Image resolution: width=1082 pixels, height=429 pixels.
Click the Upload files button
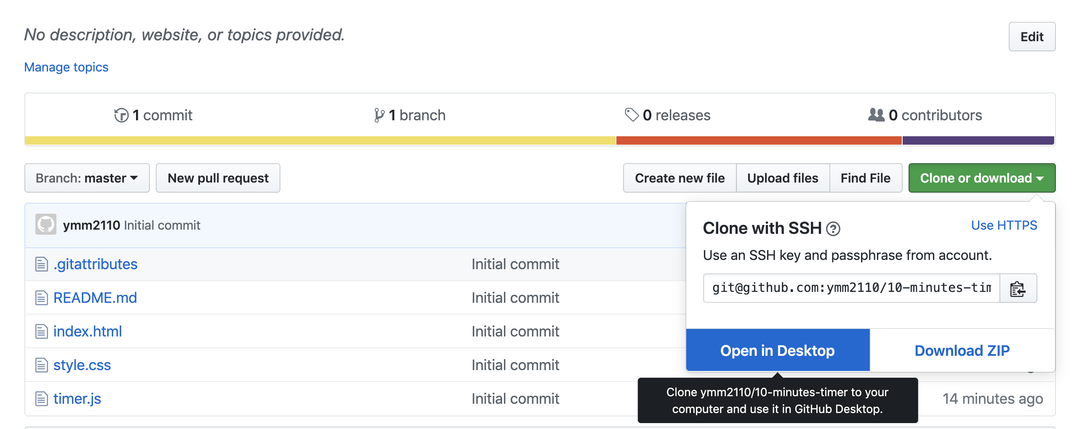[x=783, y=178]
